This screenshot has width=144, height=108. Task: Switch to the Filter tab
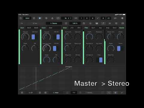coord(86,28)
